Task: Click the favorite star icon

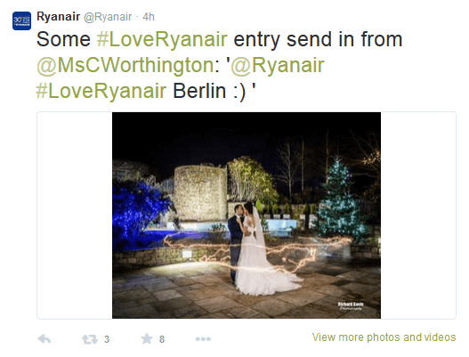Action: pos(147,338)
